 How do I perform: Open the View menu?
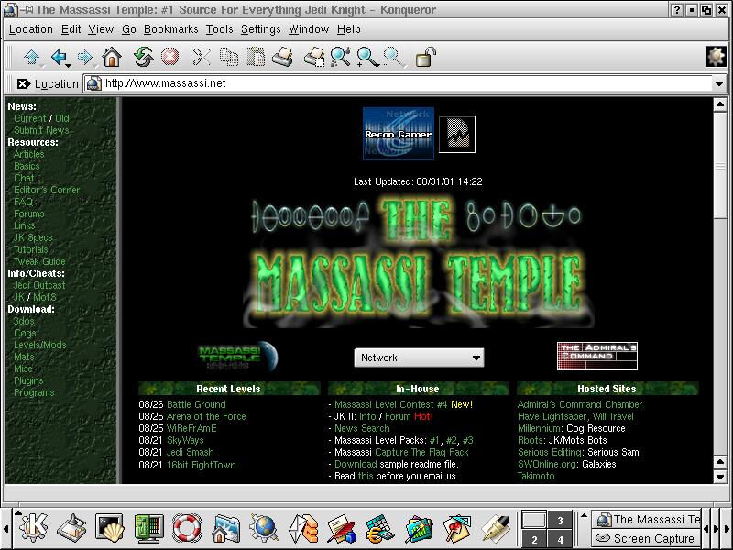pos(101,29)
